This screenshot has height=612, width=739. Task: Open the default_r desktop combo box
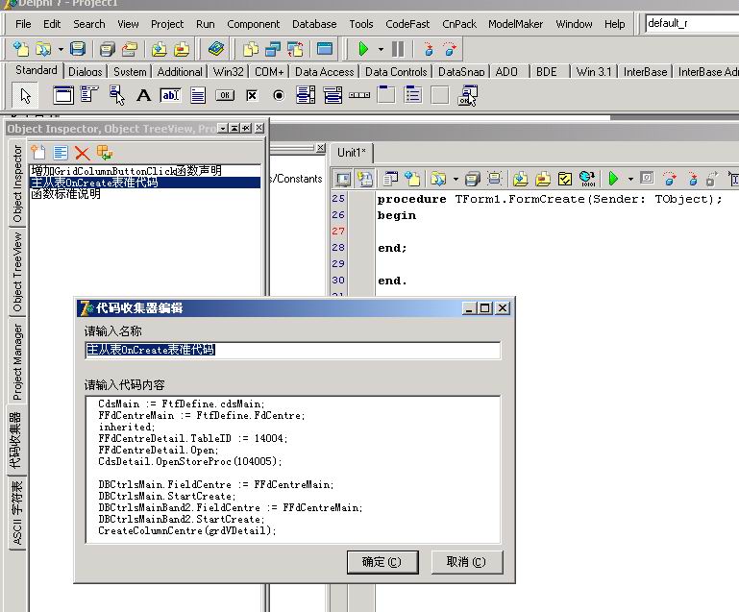(x=690, y=23)
